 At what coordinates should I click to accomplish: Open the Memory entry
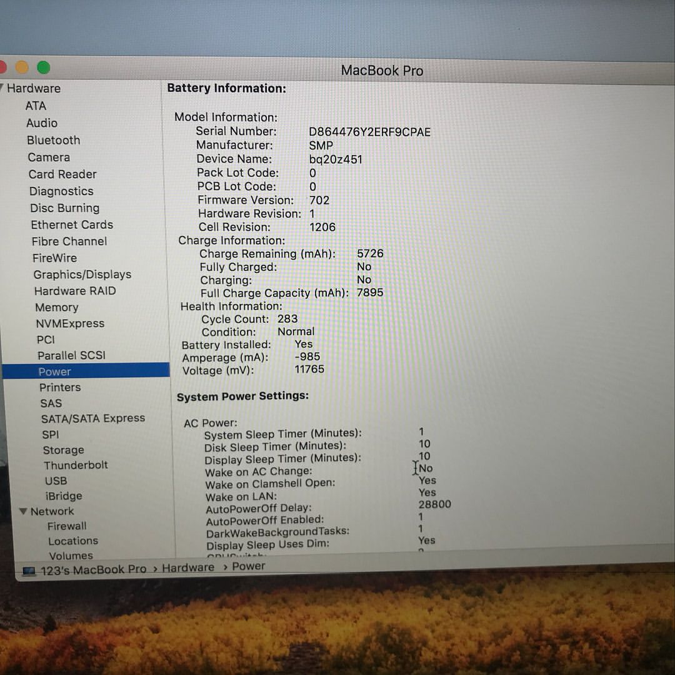[x=57, y=308]
